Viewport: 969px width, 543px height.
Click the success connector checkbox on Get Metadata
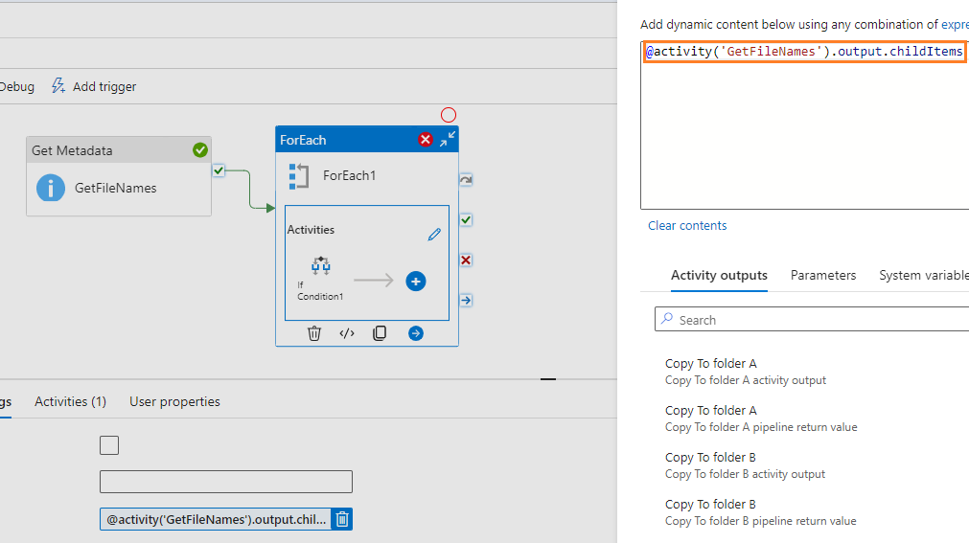[x=219, y=170]
